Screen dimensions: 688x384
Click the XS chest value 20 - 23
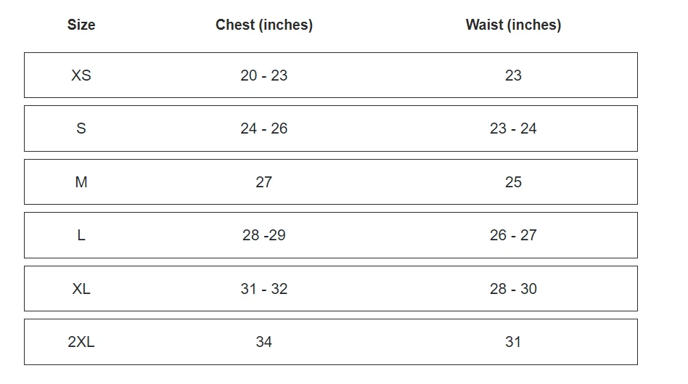(x=264, y=75)
